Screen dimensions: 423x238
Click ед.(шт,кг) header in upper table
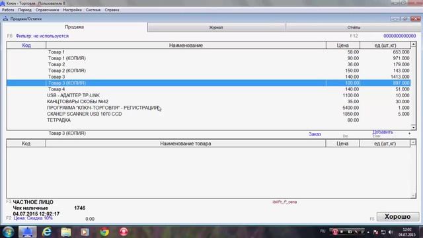pyautogui.click(x=385, y=45)
